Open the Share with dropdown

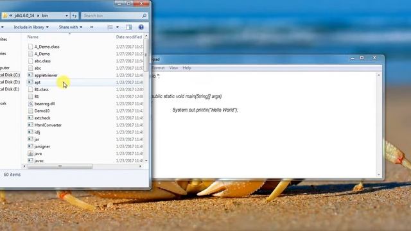coord(71,27)
